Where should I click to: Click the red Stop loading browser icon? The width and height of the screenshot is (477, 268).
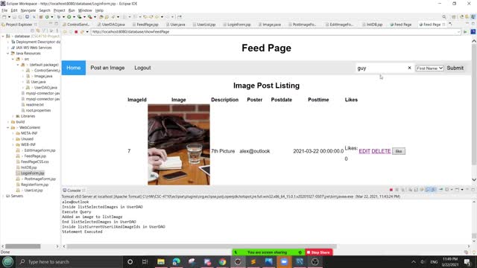(x=76, y=31)
